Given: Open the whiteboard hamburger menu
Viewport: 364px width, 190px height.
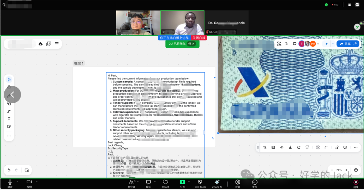Looking at the screenshot, I should point(57,44).
